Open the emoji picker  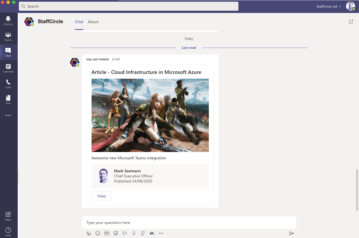pyautogui.click(x=98, y=233)
